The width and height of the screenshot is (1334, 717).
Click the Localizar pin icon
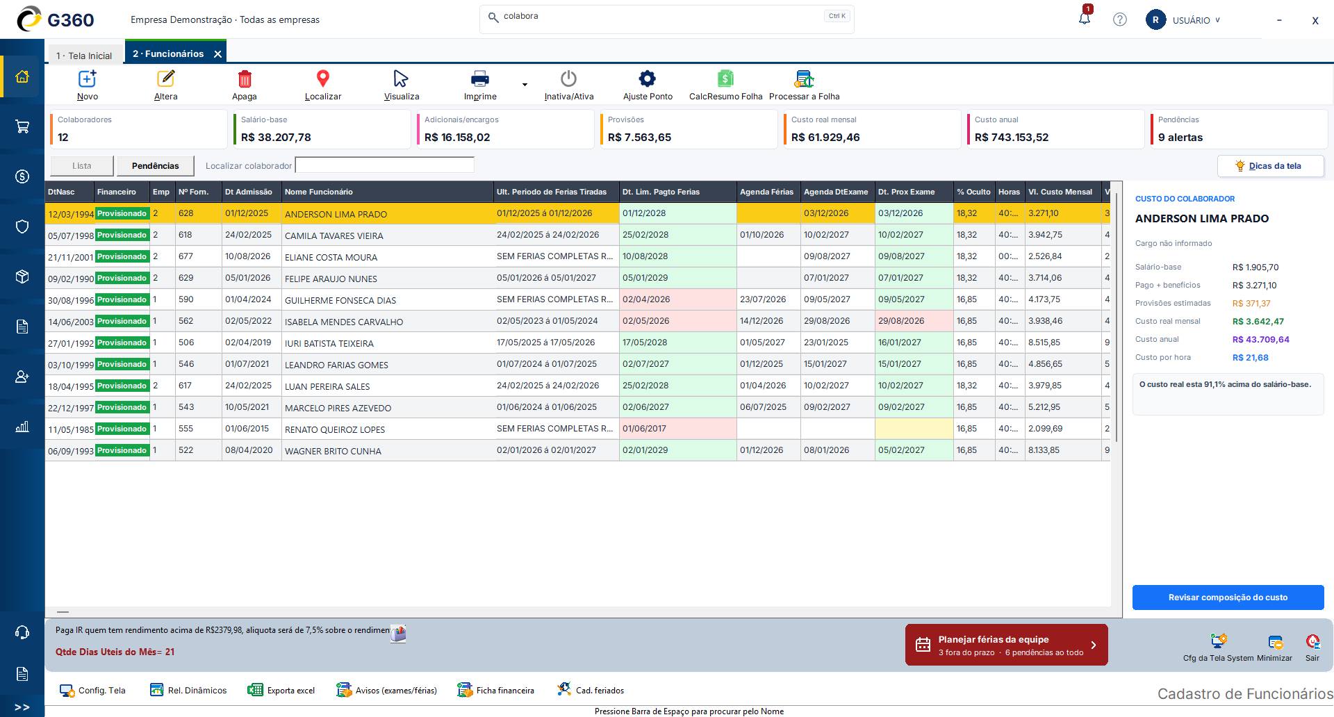[x=323, y=79]
